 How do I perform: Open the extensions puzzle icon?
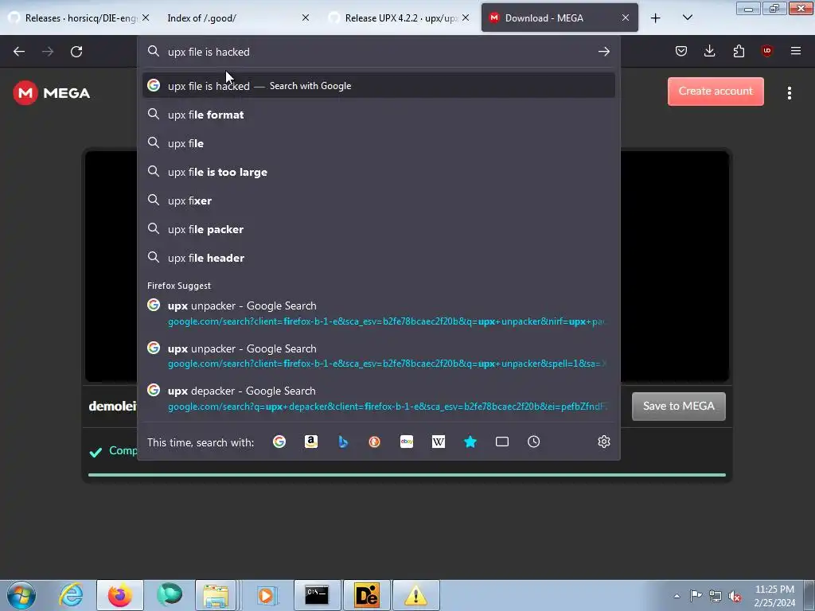[x=739, y=51]
